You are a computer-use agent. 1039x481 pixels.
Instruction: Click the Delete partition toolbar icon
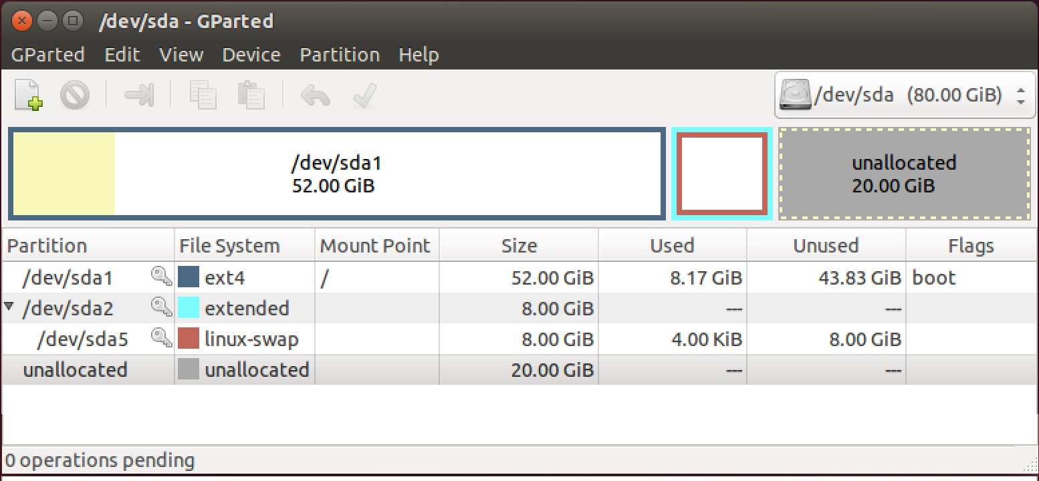(x=75, y=95)
